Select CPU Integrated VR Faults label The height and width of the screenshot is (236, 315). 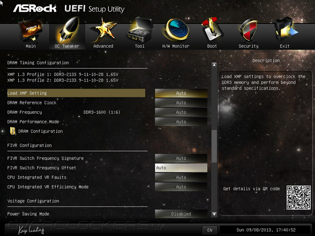point(37,177)
